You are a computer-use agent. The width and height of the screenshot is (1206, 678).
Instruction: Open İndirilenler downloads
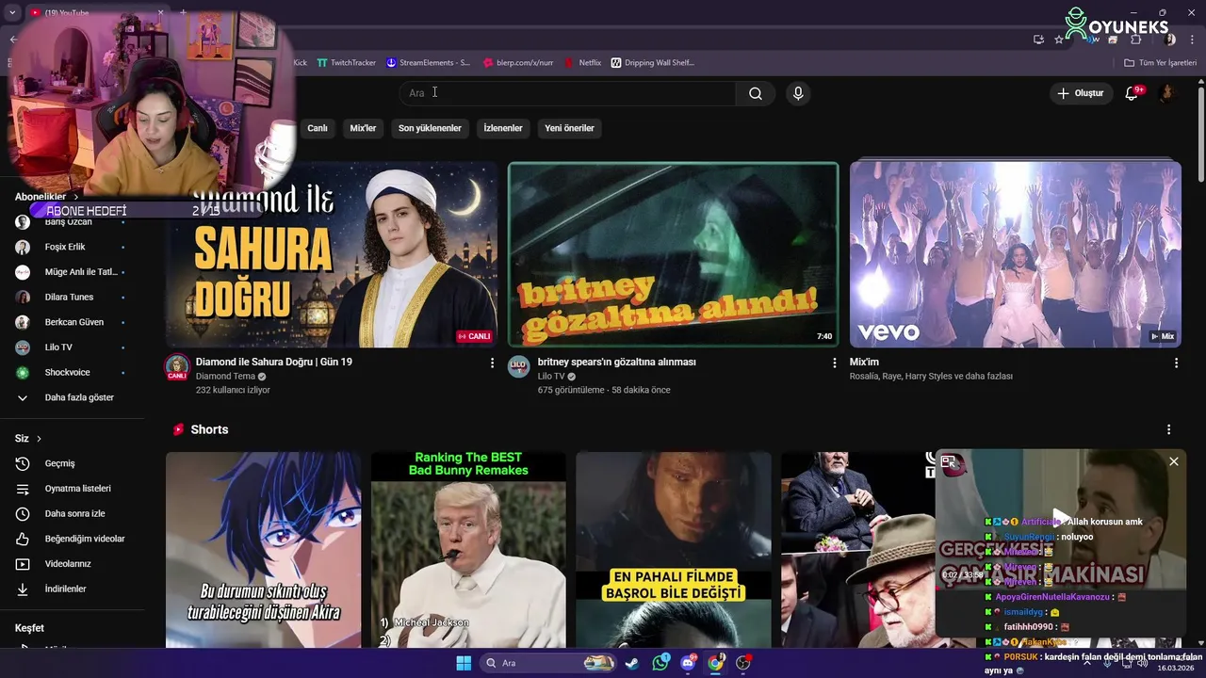[71, 589]
